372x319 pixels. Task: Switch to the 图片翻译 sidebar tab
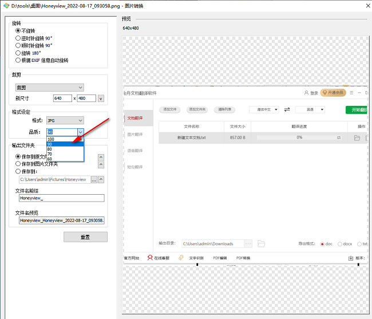coord(134,135)
